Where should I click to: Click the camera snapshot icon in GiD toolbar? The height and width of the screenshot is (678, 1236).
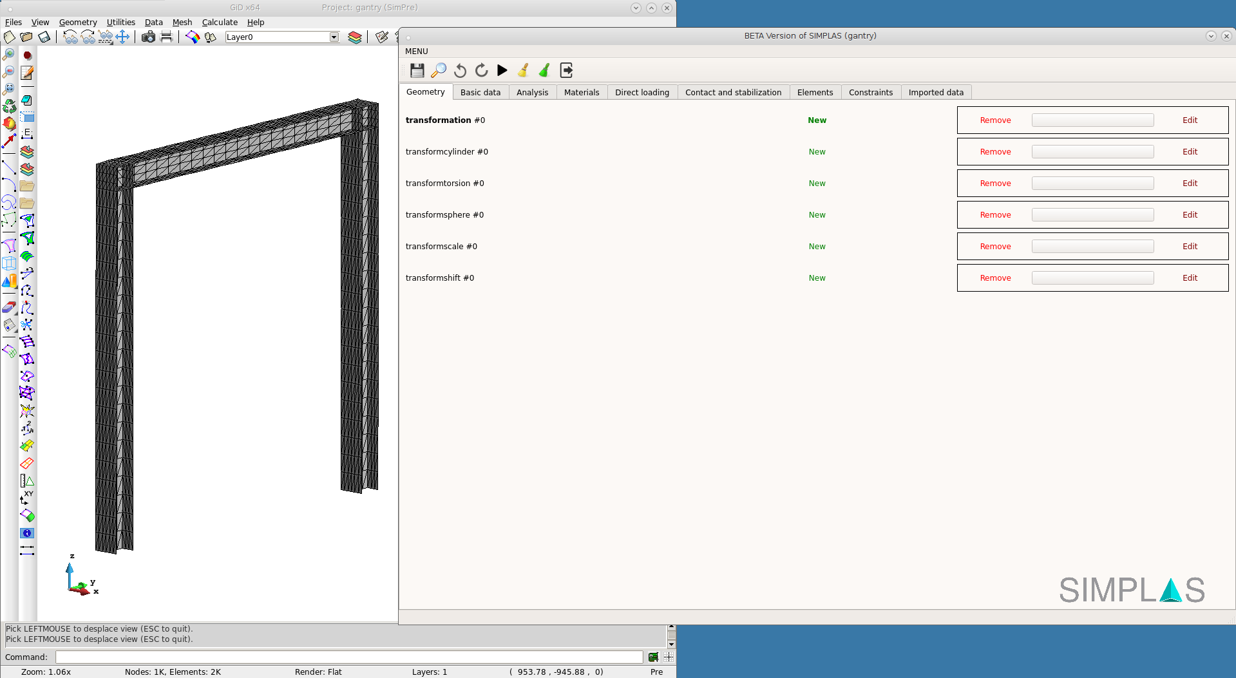pyautogui.click(x=148, y=37)
